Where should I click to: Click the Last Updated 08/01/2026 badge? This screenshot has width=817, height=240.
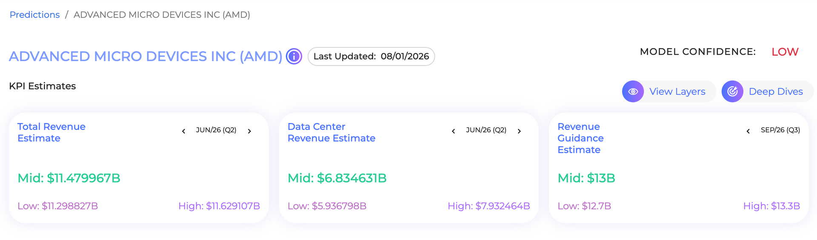(x=371, y=56)
